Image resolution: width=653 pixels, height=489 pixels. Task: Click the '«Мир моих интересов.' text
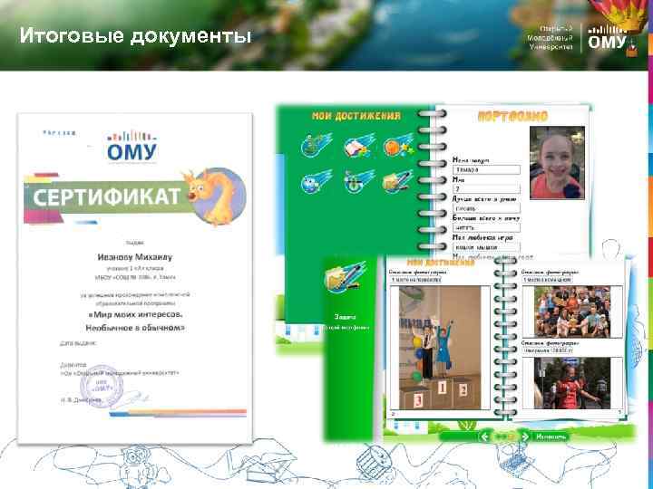(x=135, y=314)
